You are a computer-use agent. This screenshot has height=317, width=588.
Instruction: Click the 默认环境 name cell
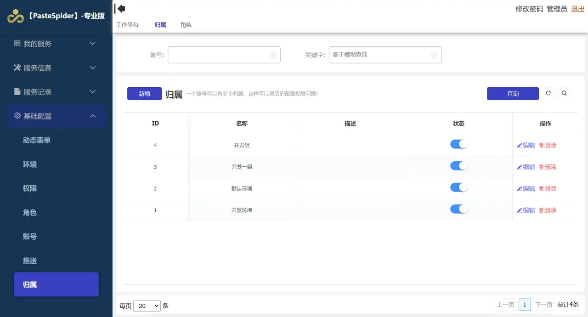242,188
